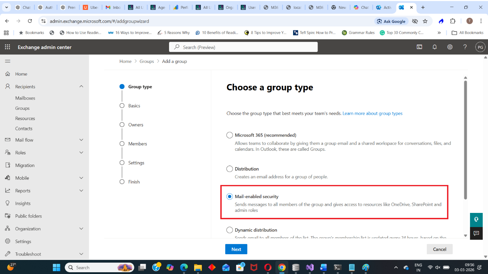Open Mailboxes in the left navigation
The width and height of the screenshot is (488, 274).
(25, 98)
